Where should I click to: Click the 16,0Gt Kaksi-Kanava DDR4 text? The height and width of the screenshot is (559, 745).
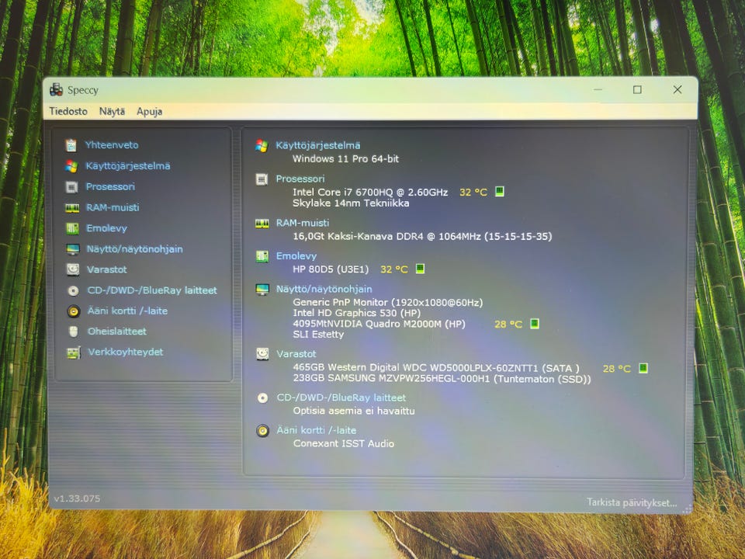point(422,236)
